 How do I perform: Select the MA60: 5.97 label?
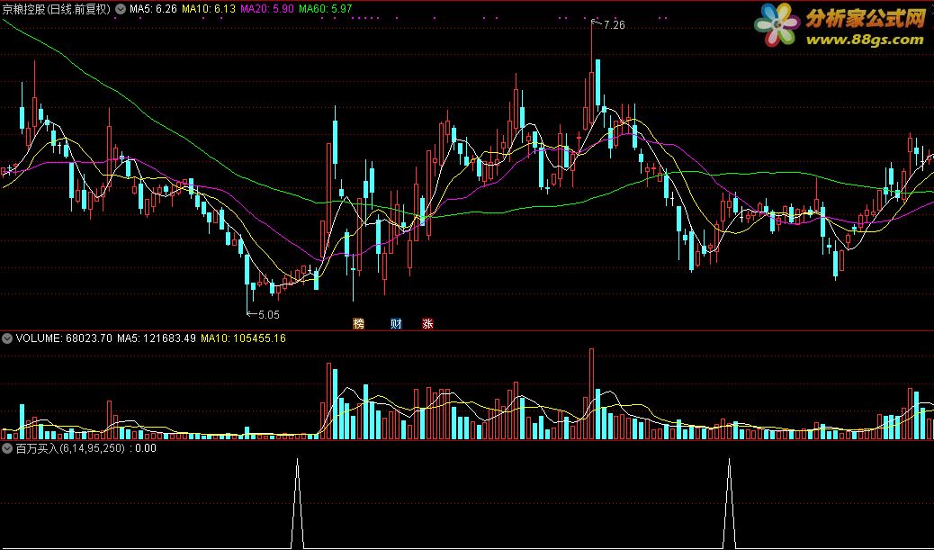click(325, 9)
